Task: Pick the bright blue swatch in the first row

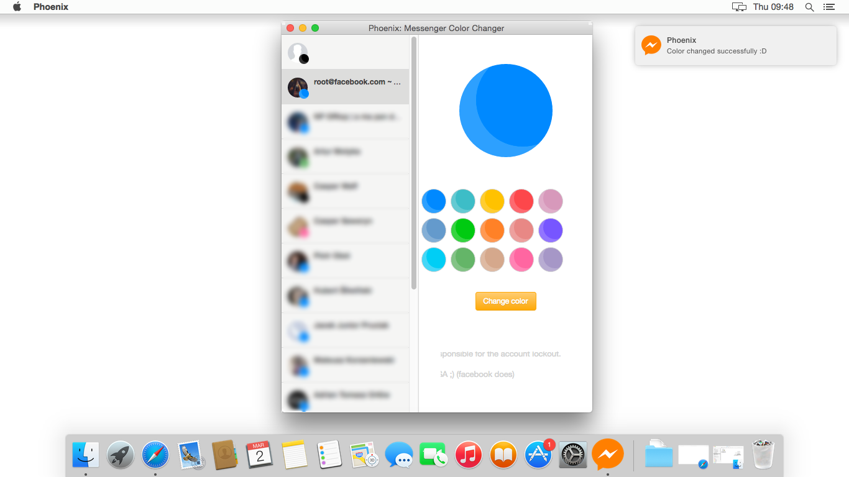Action: click(434, 201)
